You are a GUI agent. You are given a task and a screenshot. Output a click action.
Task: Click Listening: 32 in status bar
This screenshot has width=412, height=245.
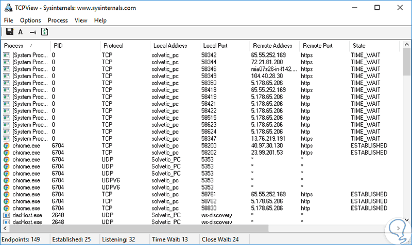[118, 239]
